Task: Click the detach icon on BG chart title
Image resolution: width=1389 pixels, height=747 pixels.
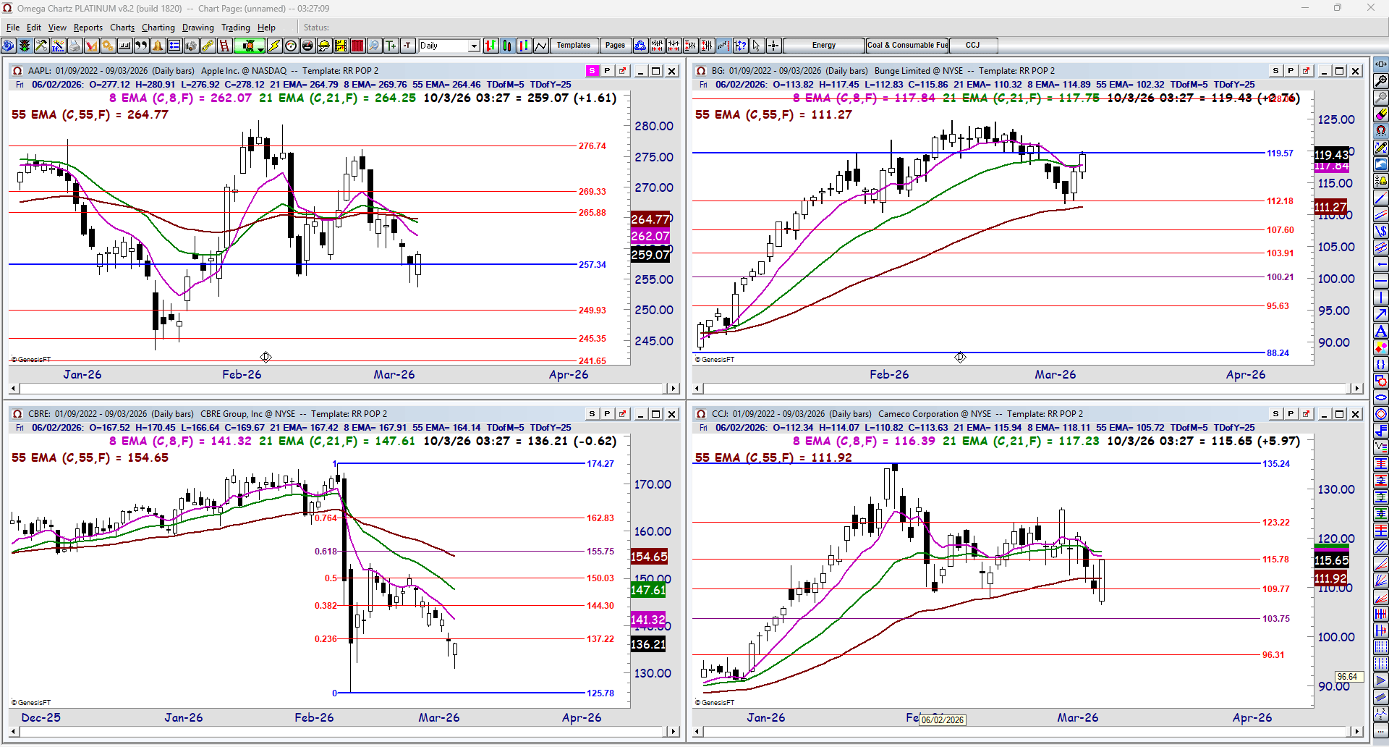Action: [1307, 71]
